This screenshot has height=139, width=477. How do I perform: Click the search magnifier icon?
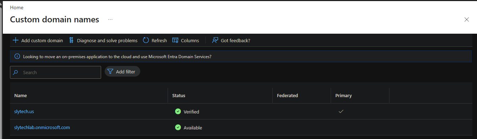[16, 72]
